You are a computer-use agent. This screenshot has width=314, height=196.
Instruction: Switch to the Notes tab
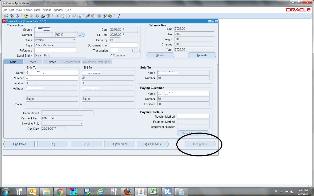(52, 62)
